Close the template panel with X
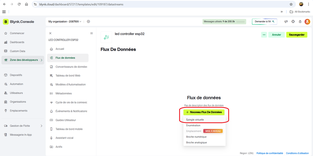 (x=50, y=33)
